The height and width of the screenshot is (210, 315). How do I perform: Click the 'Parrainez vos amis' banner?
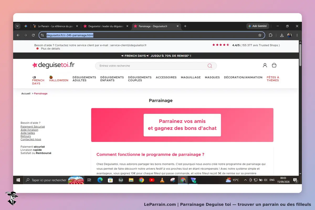click(182, 125)
